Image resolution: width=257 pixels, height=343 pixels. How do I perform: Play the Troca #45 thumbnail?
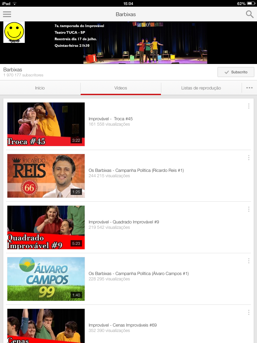pos(46,124)
